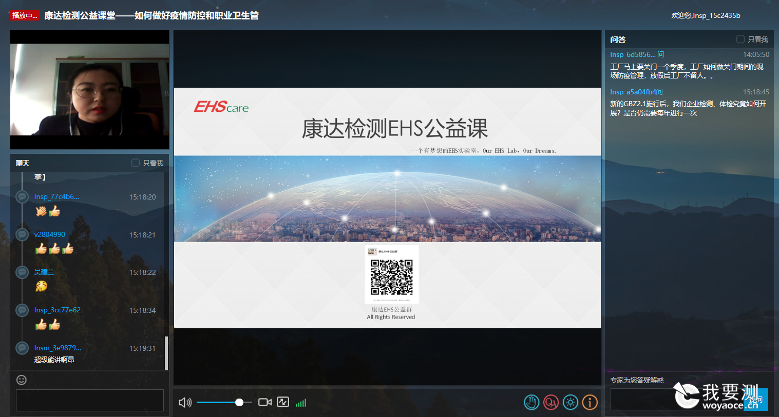779x417 pixels.
Task: Open the Q&A round icon
Action: (x=551, y=403)
